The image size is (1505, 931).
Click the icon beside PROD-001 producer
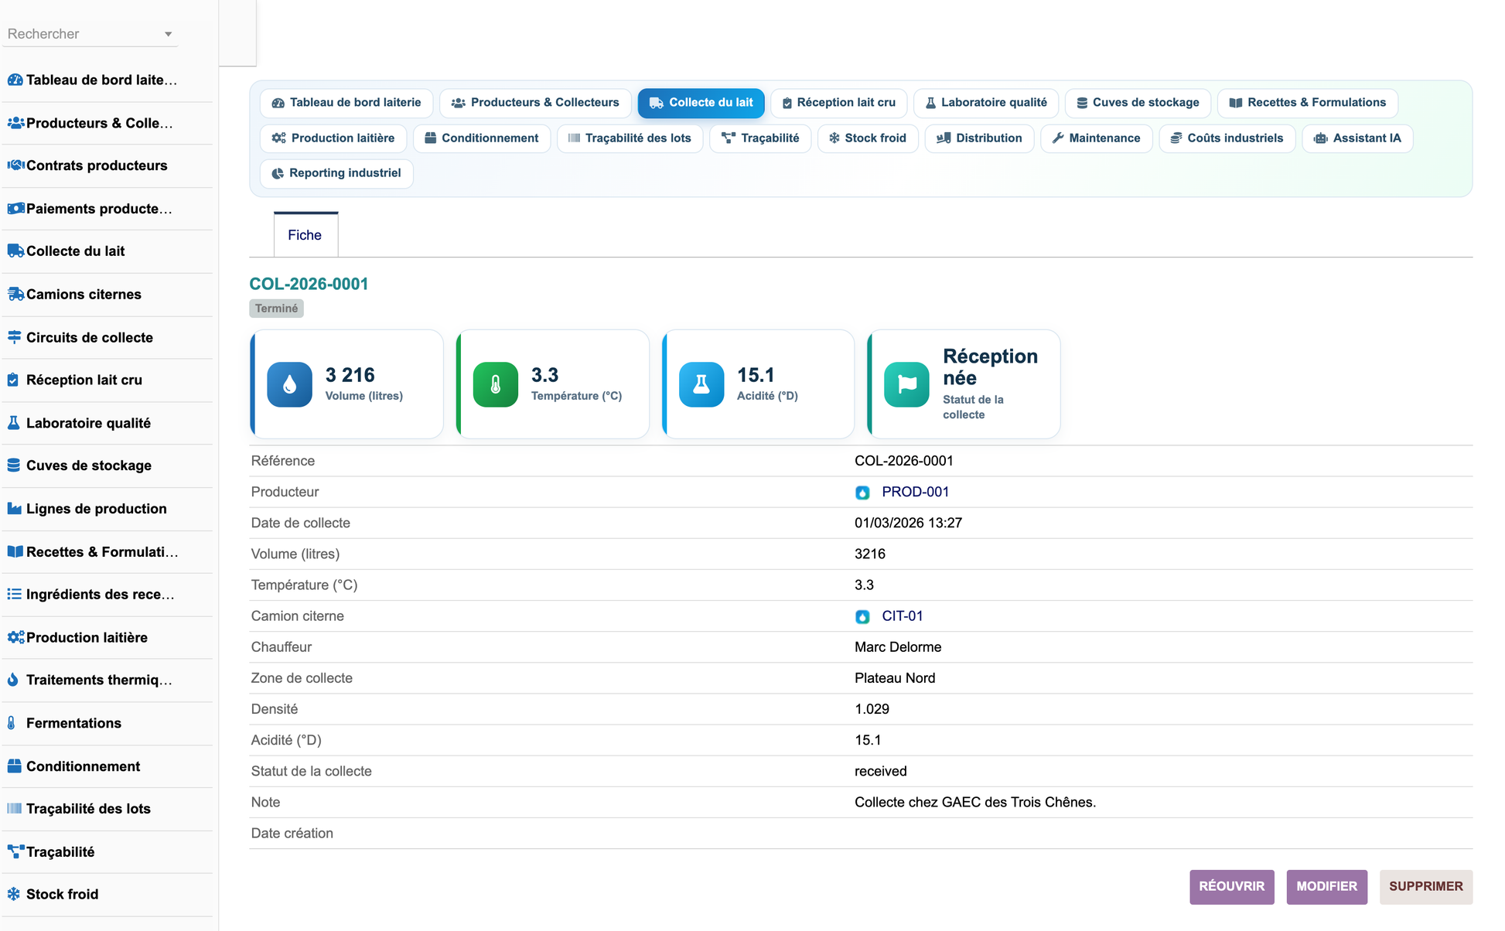[862, 493]
